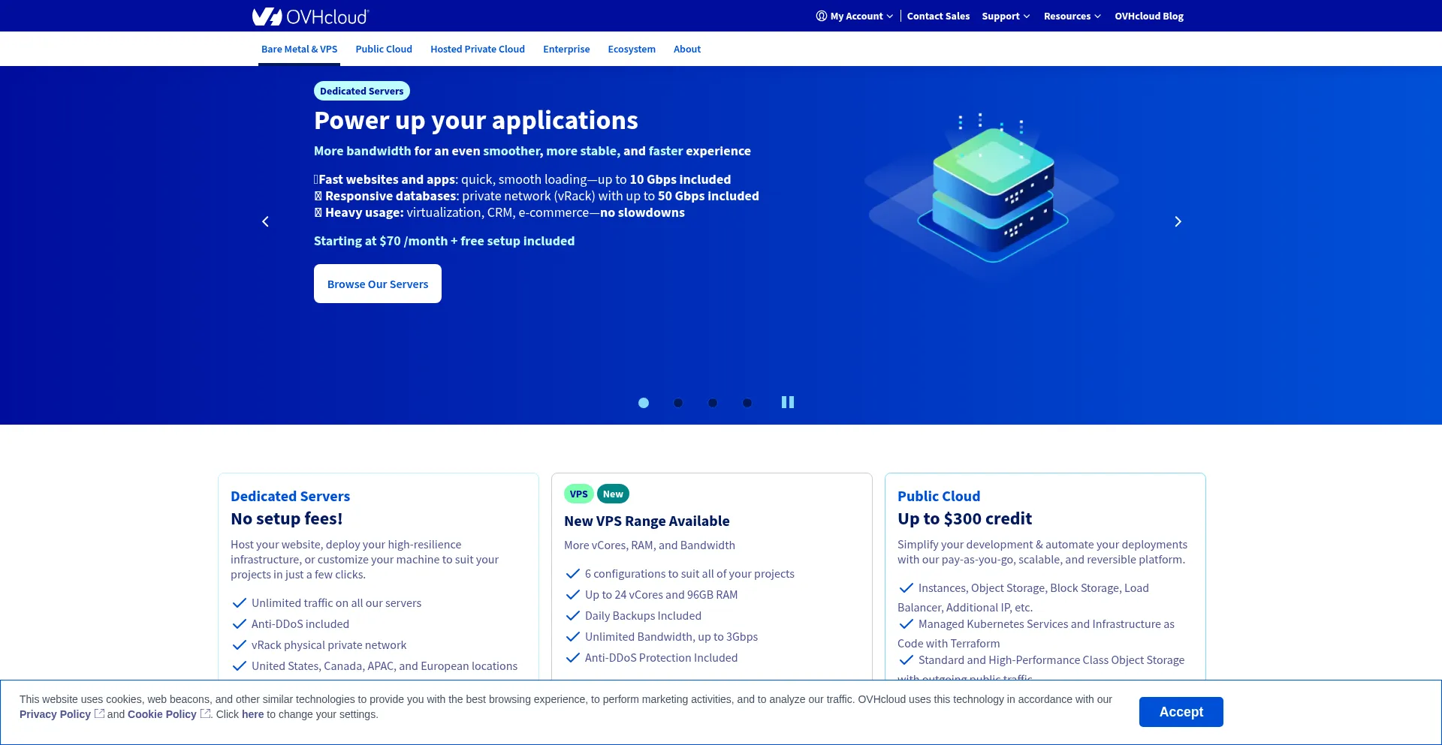Click 'Unlimited Bandwidth, up to 3Gbps'
Screen dimensions: 1442x745
671,637
